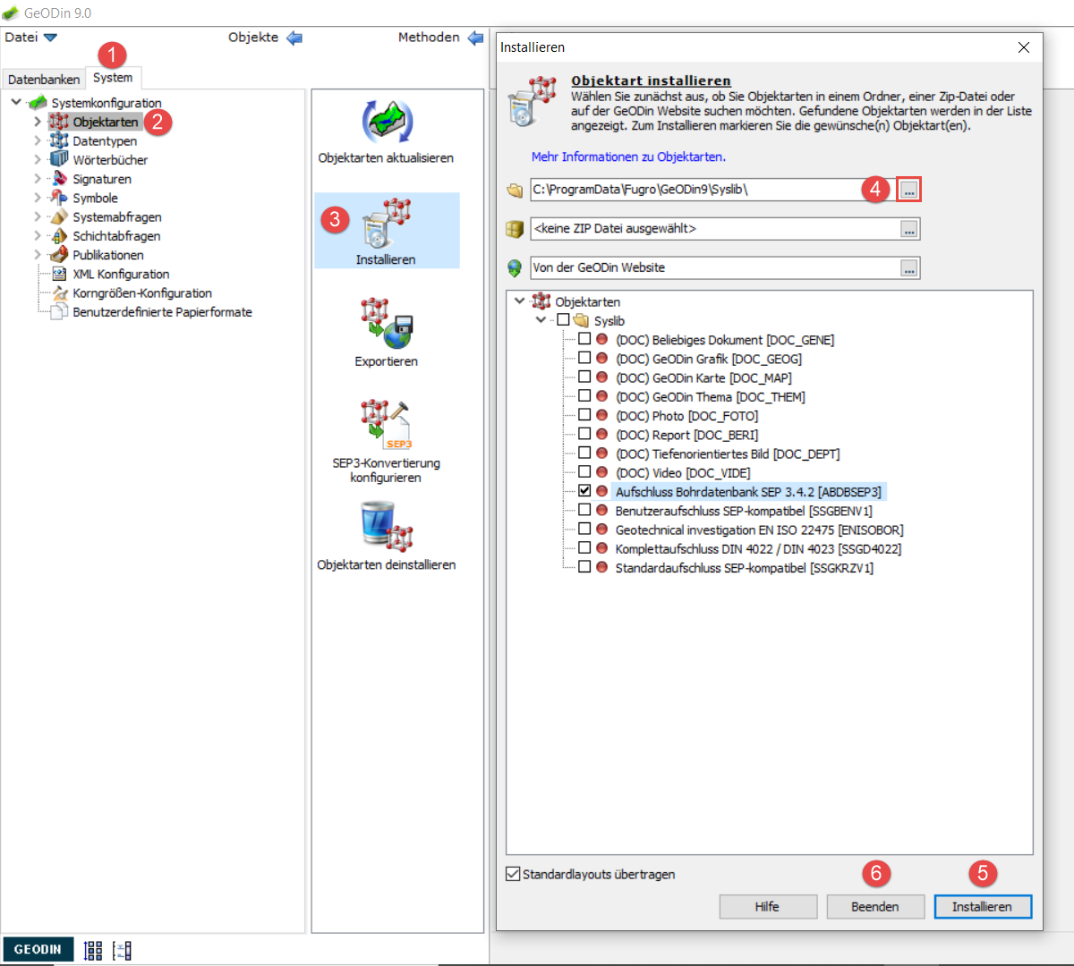Click the Symbole icon
This screenshot has height=966, width=1074.
point(59,198)
